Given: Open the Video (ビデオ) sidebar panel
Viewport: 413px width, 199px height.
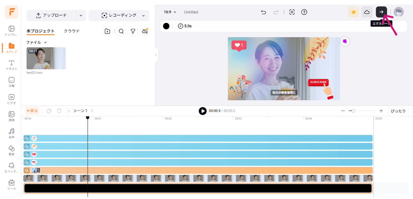Looking at the screenshot, I should coord(11,99).
